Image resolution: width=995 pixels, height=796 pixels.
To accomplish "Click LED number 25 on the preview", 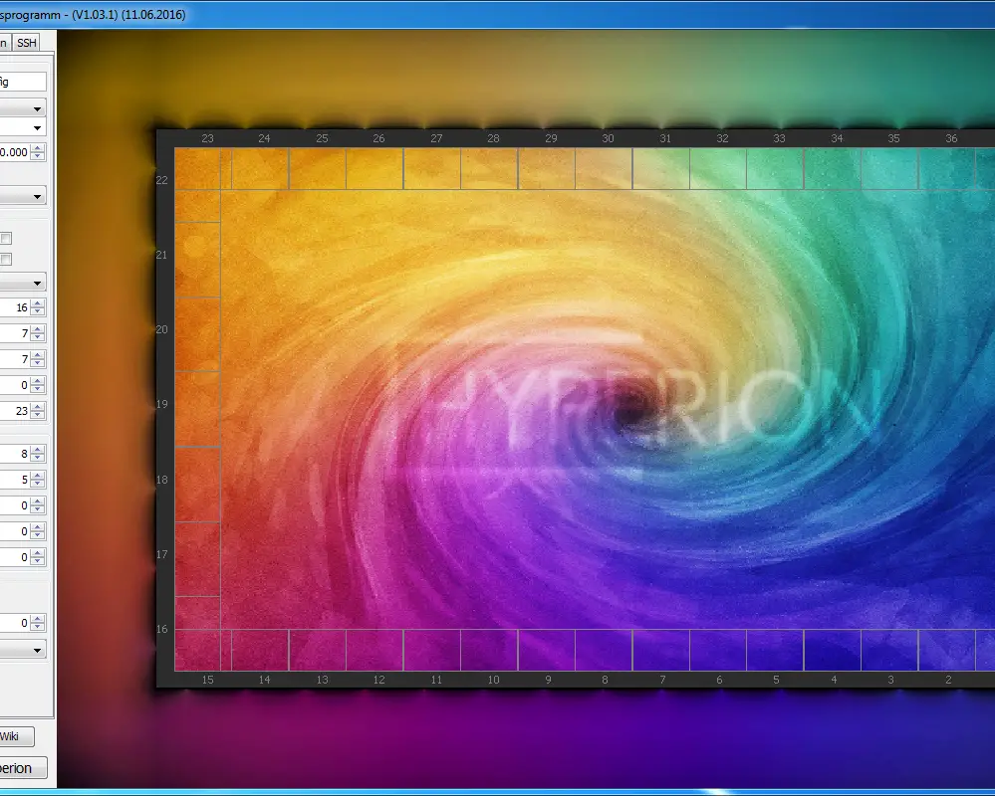I will pos(323,138).
